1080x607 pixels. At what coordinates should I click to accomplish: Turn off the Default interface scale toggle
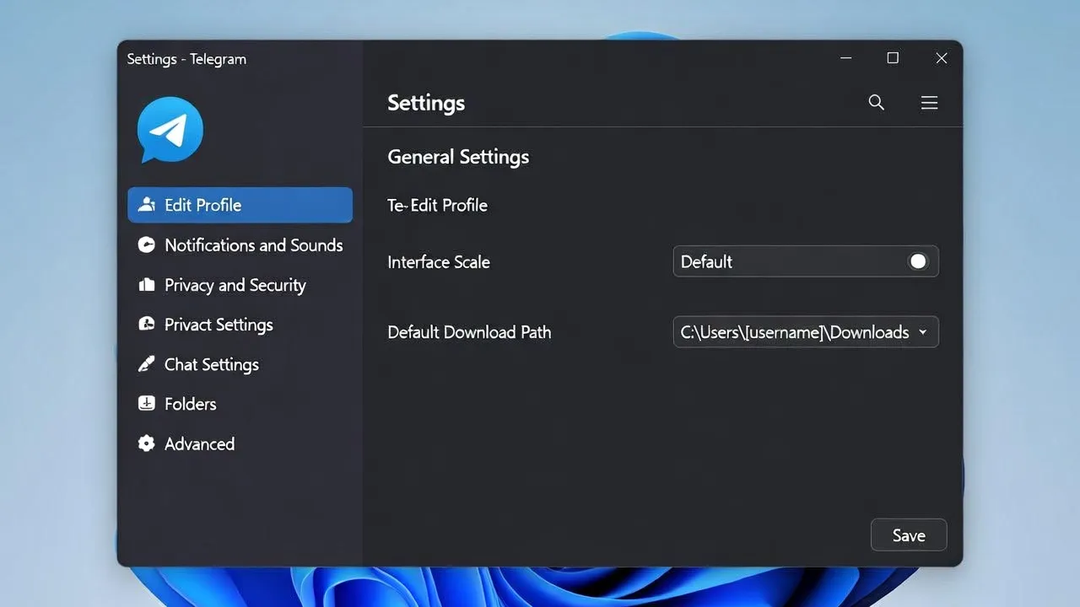[x=917, y=261]
